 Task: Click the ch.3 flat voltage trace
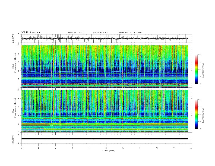[105, 139]
